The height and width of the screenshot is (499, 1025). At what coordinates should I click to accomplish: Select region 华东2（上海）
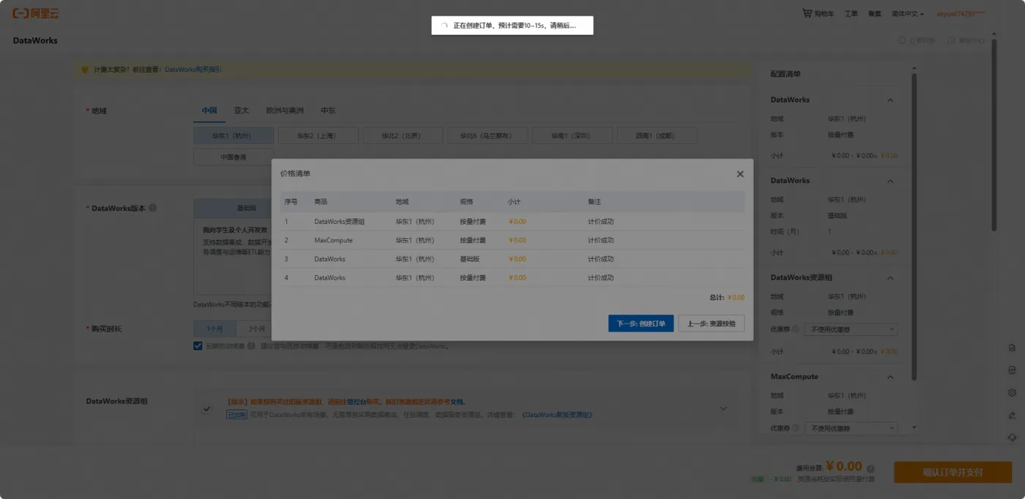(x=318, y=135)
